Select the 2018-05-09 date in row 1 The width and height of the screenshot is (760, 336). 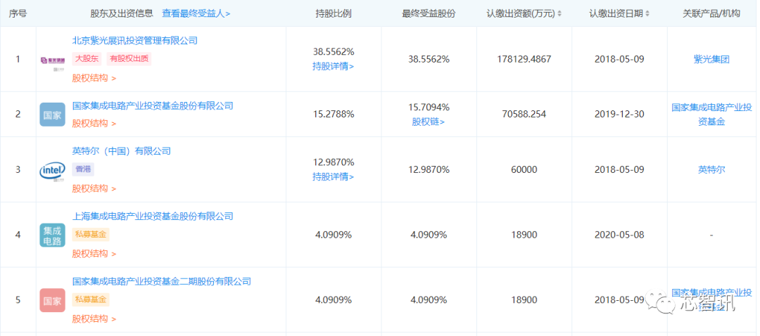coord(619,60)
